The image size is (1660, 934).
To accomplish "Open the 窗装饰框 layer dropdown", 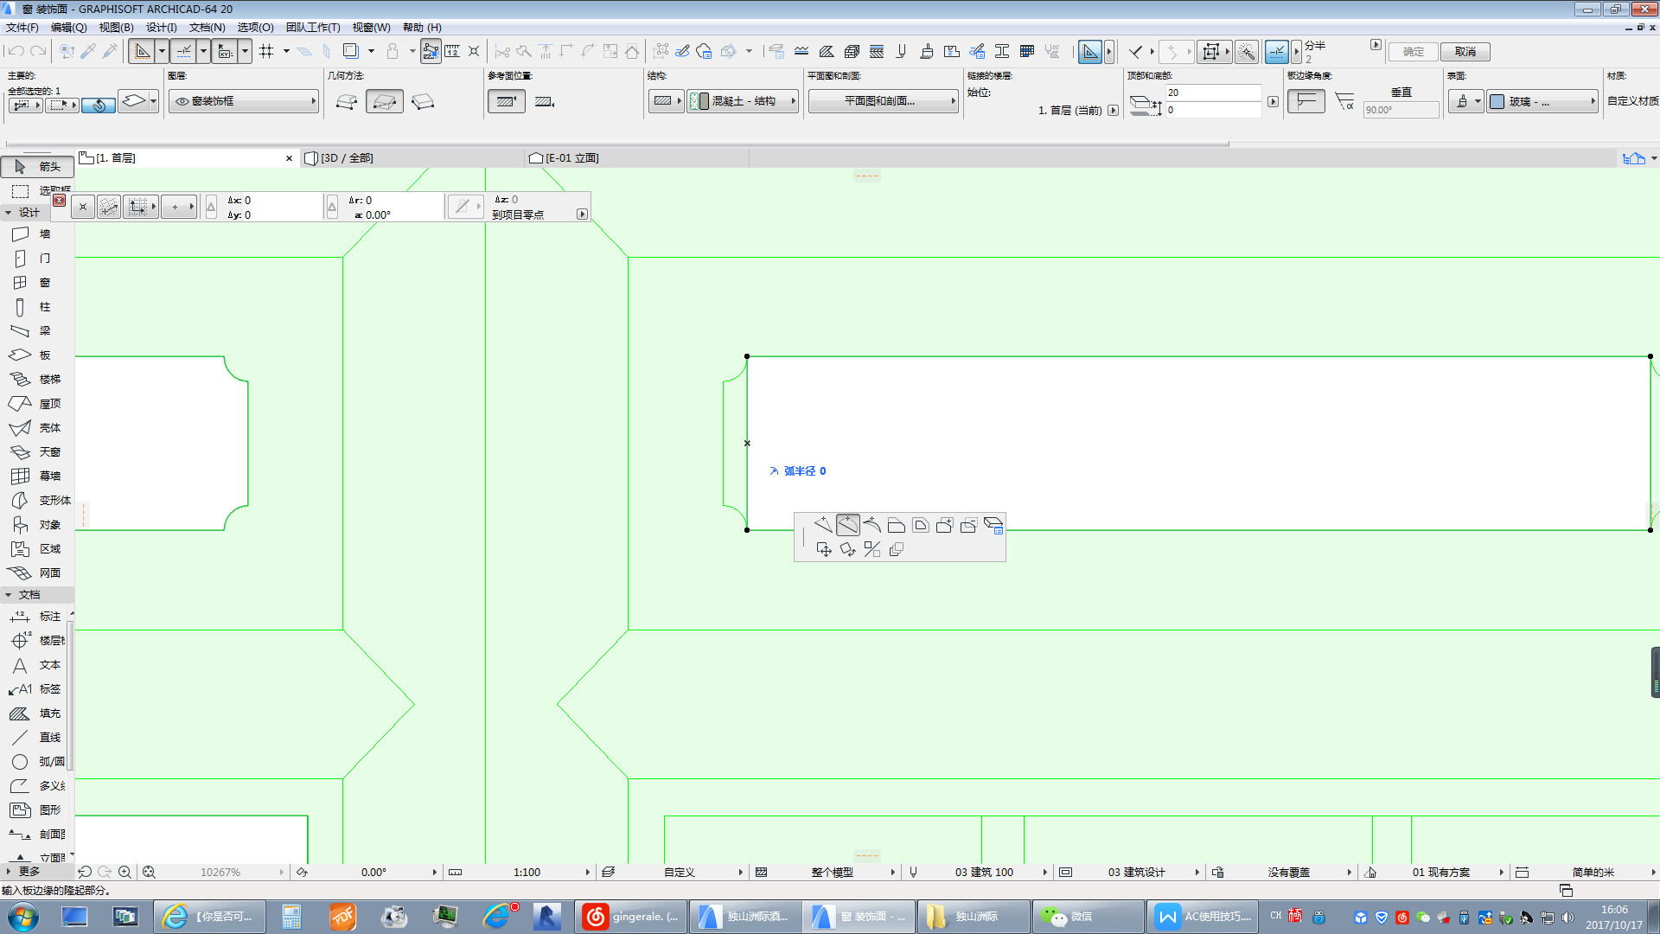I will [x=244, y=101].
